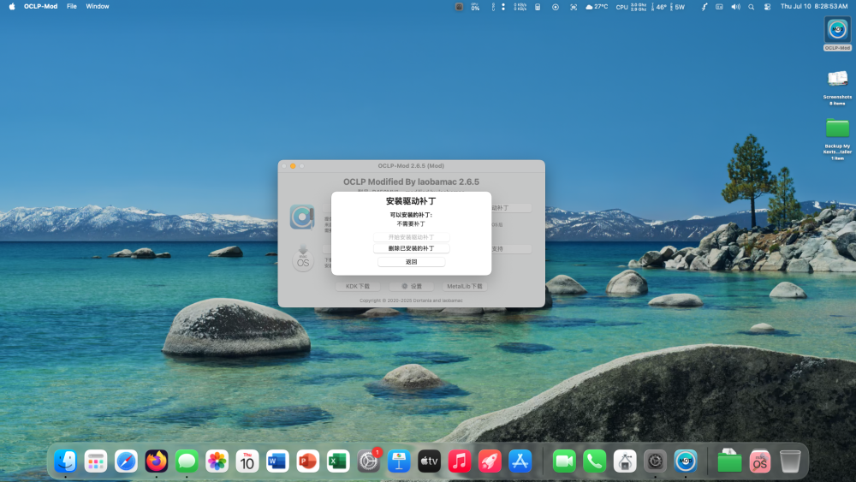This screenshot has height=482, width=856.
Task: Click the 安装驱动补丁 dialog title
Action: click(411, 201)
